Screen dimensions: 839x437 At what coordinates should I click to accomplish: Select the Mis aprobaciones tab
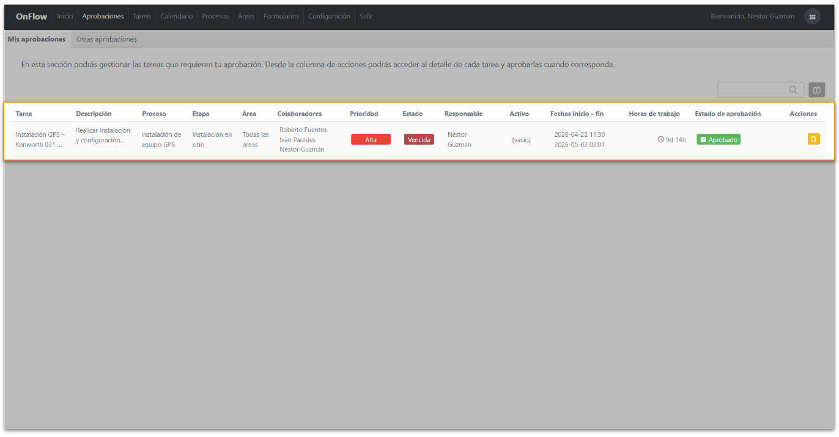pos(37,39)
